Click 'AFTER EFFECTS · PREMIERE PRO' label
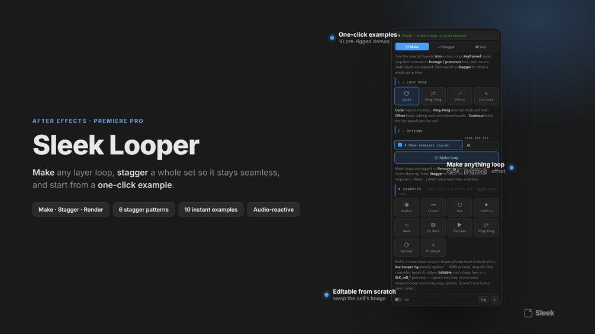 (88, 121)
